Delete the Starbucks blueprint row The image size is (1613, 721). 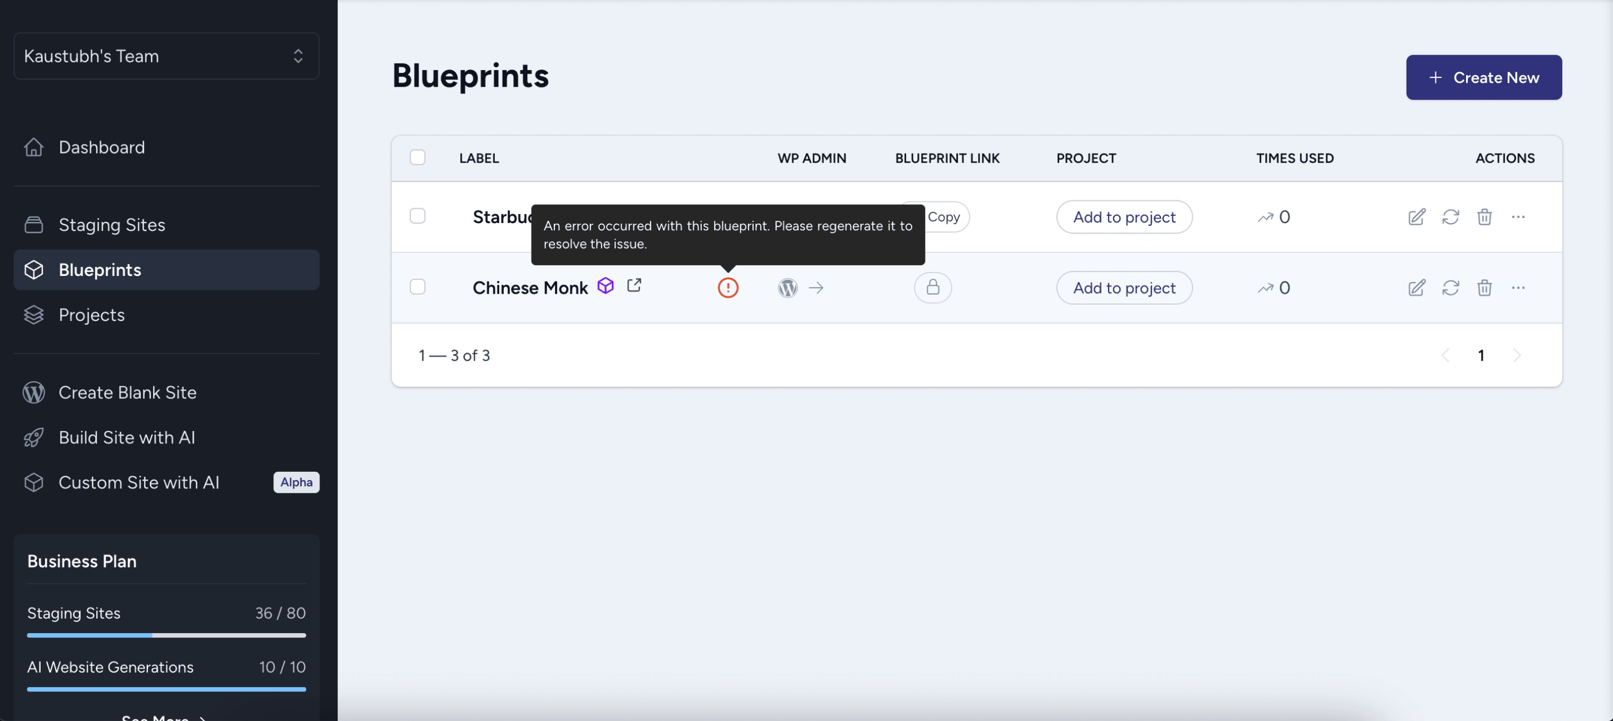pyautogui.click(x=1484, y=217)
